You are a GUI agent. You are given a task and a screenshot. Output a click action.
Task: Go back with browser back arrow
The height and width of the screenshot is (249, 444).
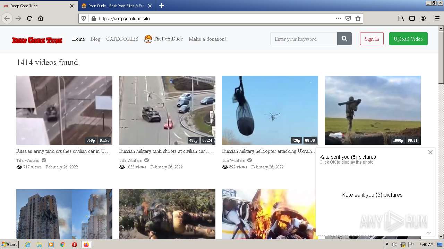pos(7,18)
